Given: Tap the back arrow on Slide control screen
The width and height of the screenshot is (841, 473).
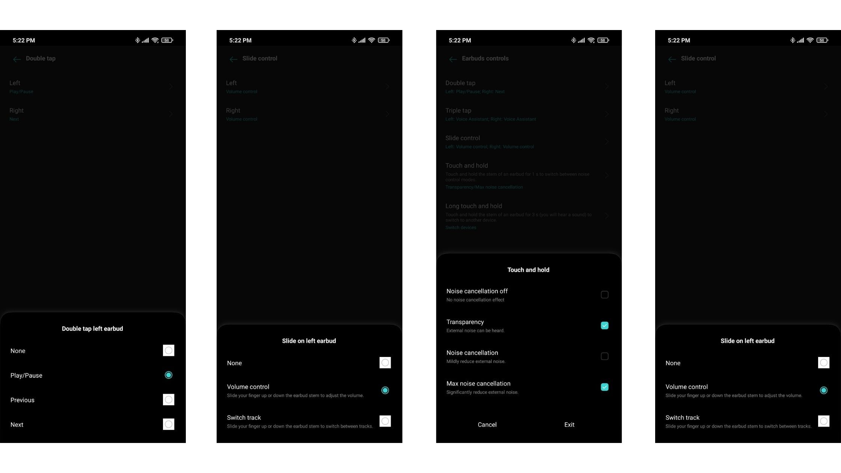Looking at the screenshot, I should [x=234, y=58].
